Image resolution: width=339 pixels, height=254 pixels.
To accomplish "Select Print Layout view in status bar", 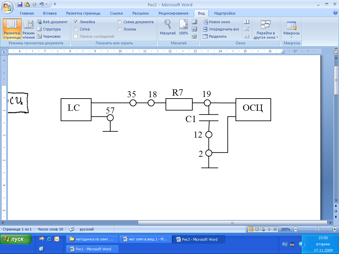I will (x=251, y=230).
